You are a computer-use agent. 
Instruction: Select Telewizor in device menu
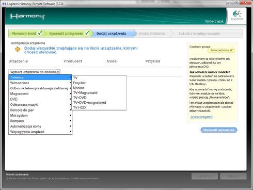coord(40,77)
